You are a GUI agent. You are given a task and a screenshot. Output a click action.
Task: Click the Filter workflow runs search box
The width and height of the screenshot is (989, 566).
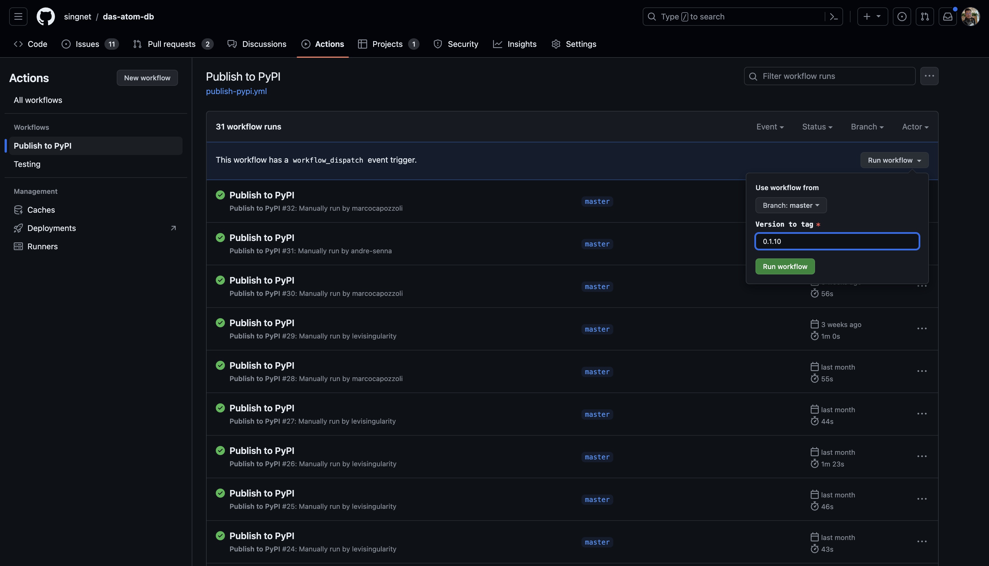point(830,76)
